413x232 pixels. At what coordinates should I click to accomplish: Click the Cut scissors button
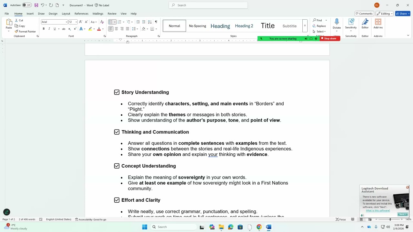click(19, 20)
